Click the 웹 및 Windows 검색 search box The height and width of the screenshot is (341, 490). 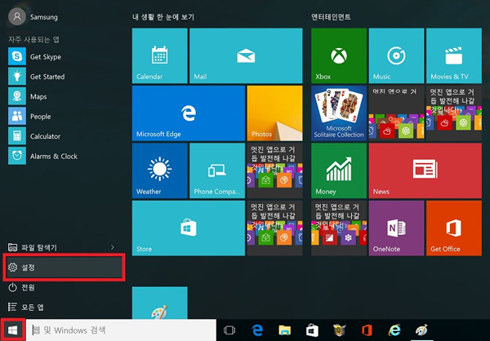click(x=121, y=330)
